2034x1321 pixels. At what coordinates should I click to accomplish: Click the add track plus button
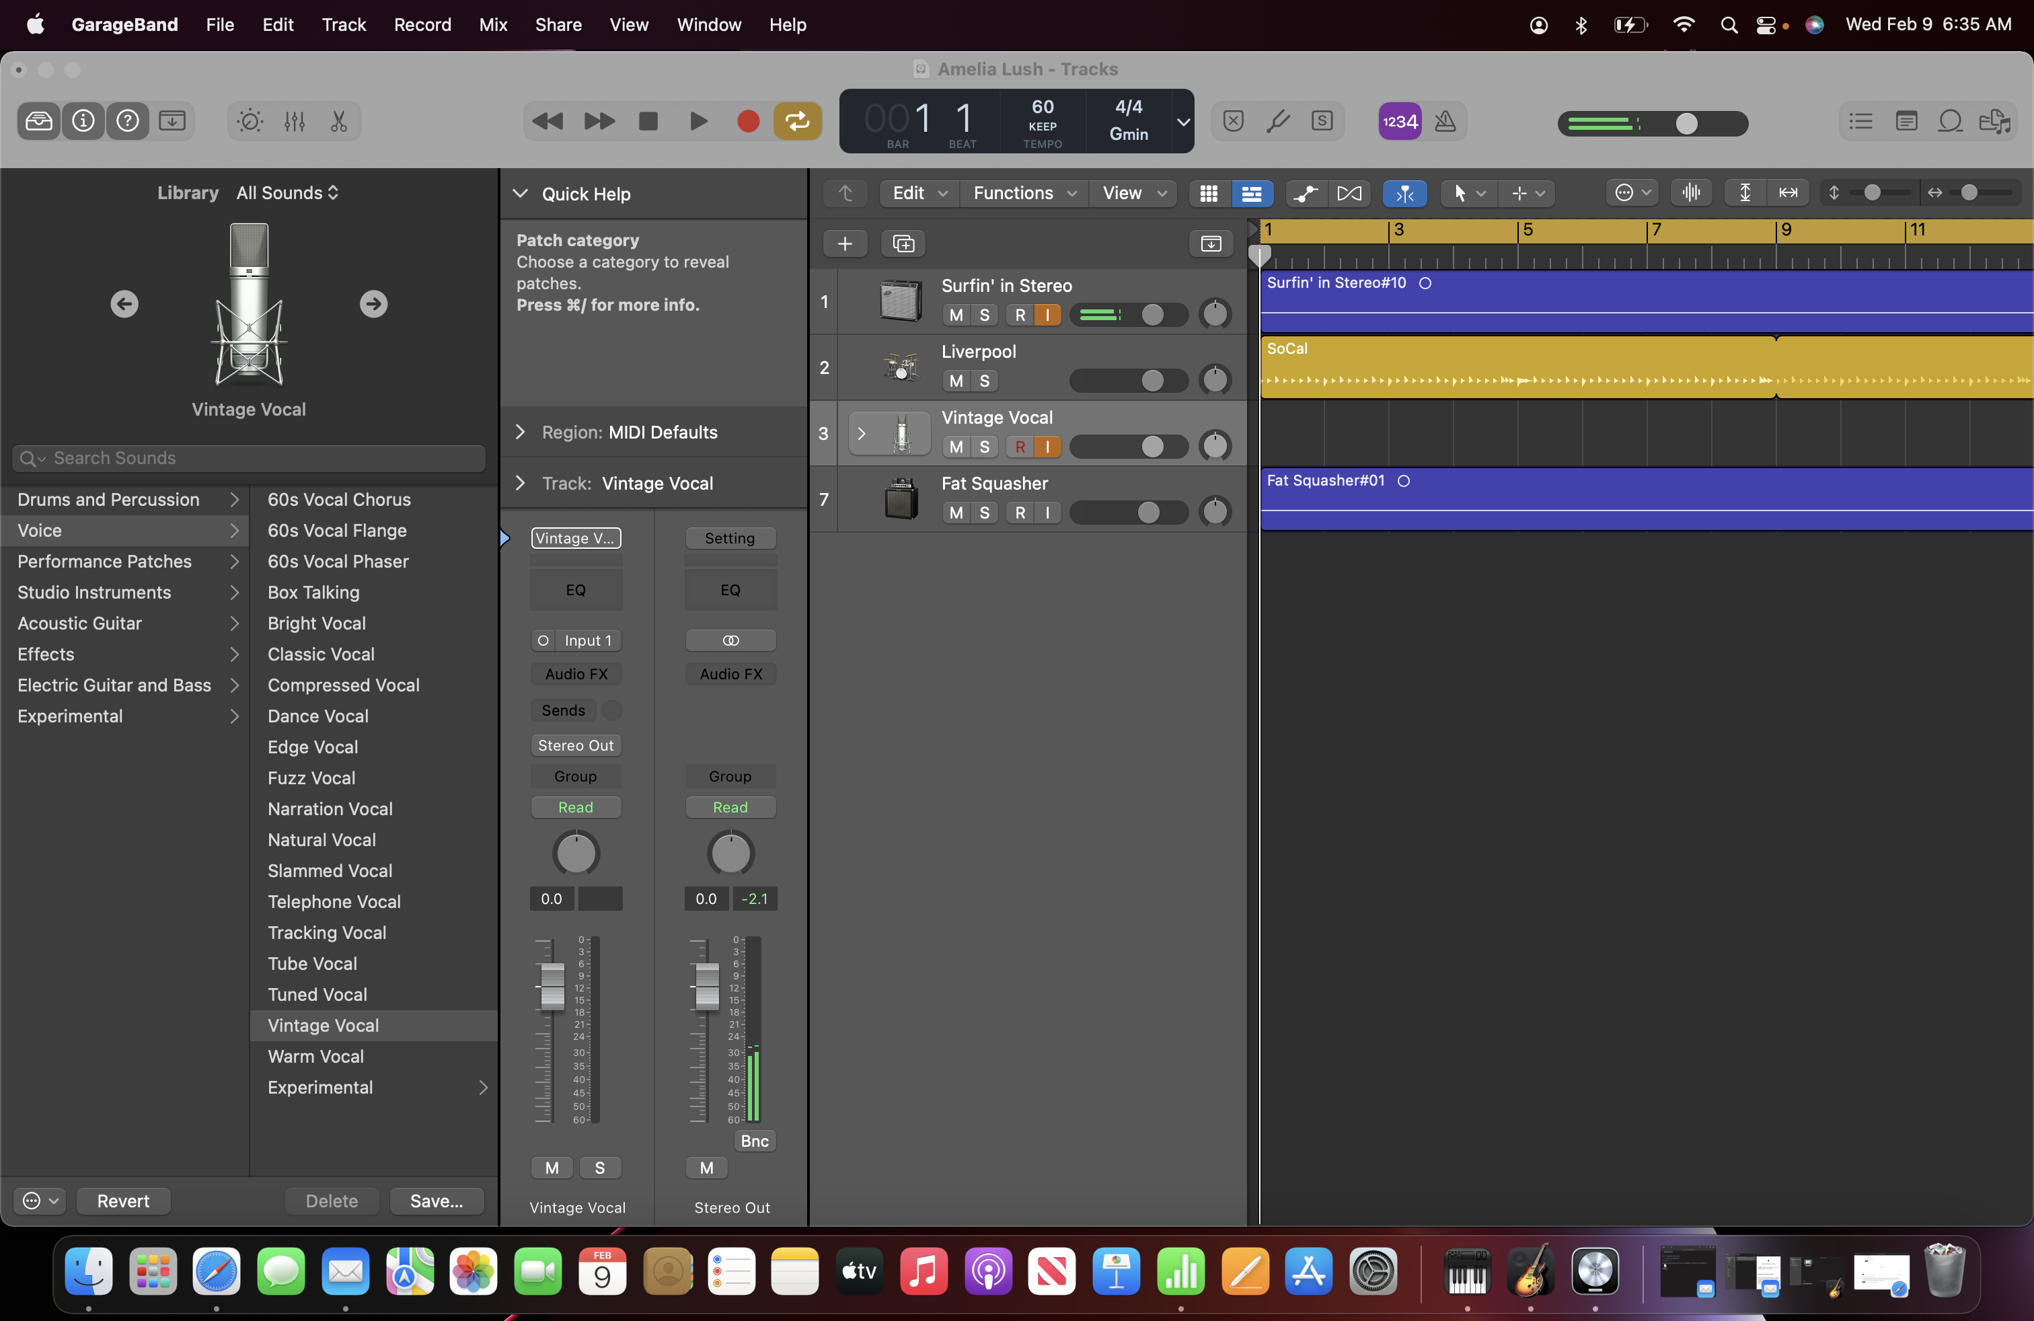844,243
